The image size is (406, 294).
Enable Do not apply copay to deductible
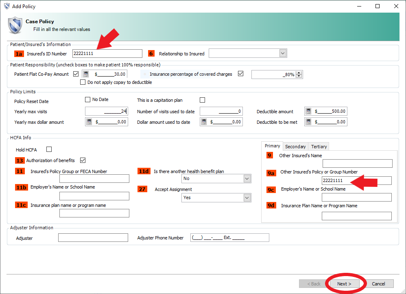tap(83, 82)
